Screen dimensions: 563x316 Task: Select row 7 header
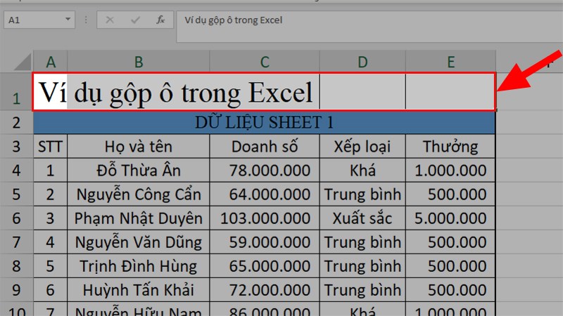point(16,242)
